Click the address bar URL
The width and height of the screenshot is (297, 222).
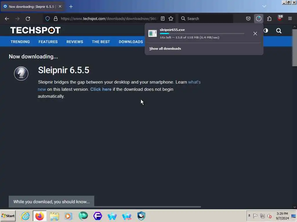pos(109,18)
